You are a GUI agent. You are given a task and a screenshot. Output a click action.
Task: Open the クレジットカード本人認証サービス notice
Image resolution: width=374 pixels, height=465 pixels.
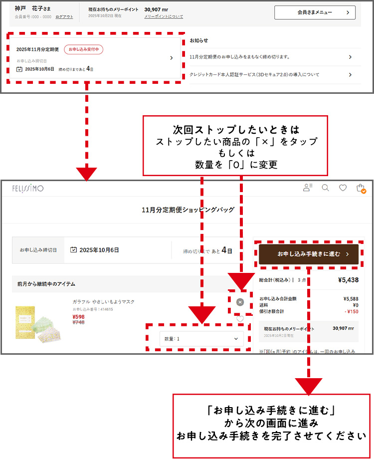[274, 75]
